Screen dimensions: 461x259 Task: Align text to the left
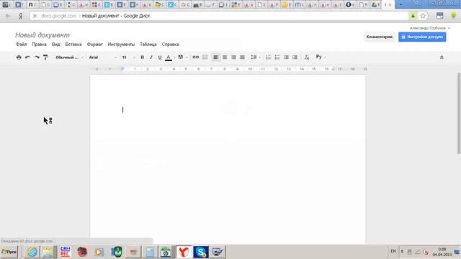pos(215,58)
